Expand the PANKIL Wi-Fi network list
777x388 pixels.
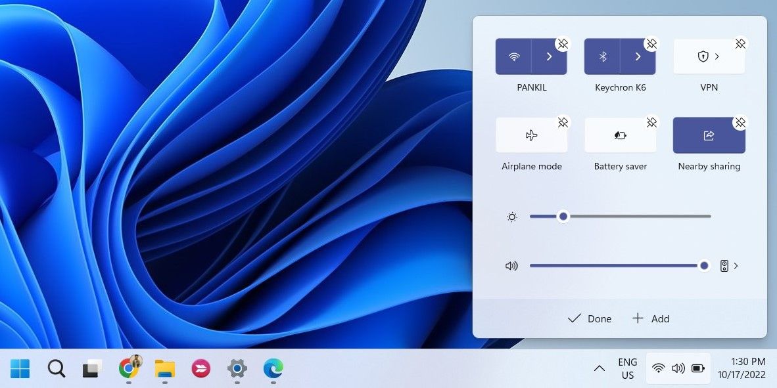tap(550, 56)
